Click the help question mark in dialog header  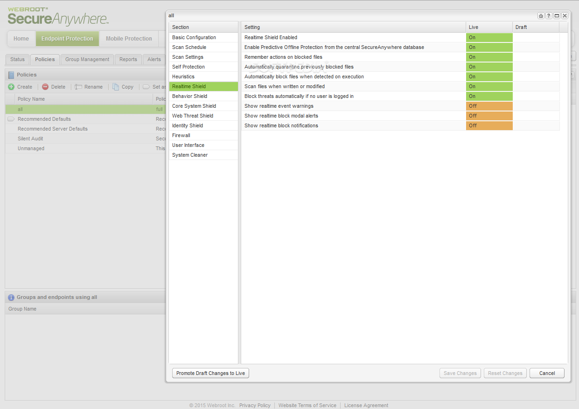(x=549, y=15)
